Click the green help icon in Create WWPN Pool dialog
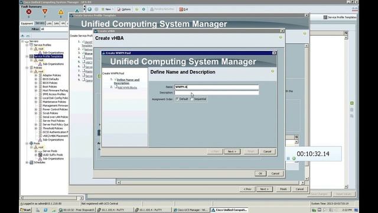Image resolution: width=378 pixels, height=213 pixels. pos(273,71)
